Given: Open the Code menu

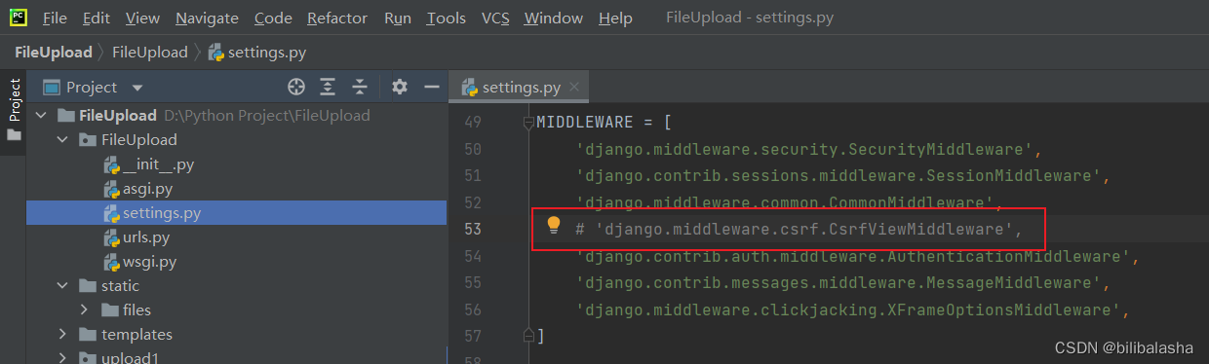Looking at the screenshot, I should pyautogui.click(x=272, y=18).
